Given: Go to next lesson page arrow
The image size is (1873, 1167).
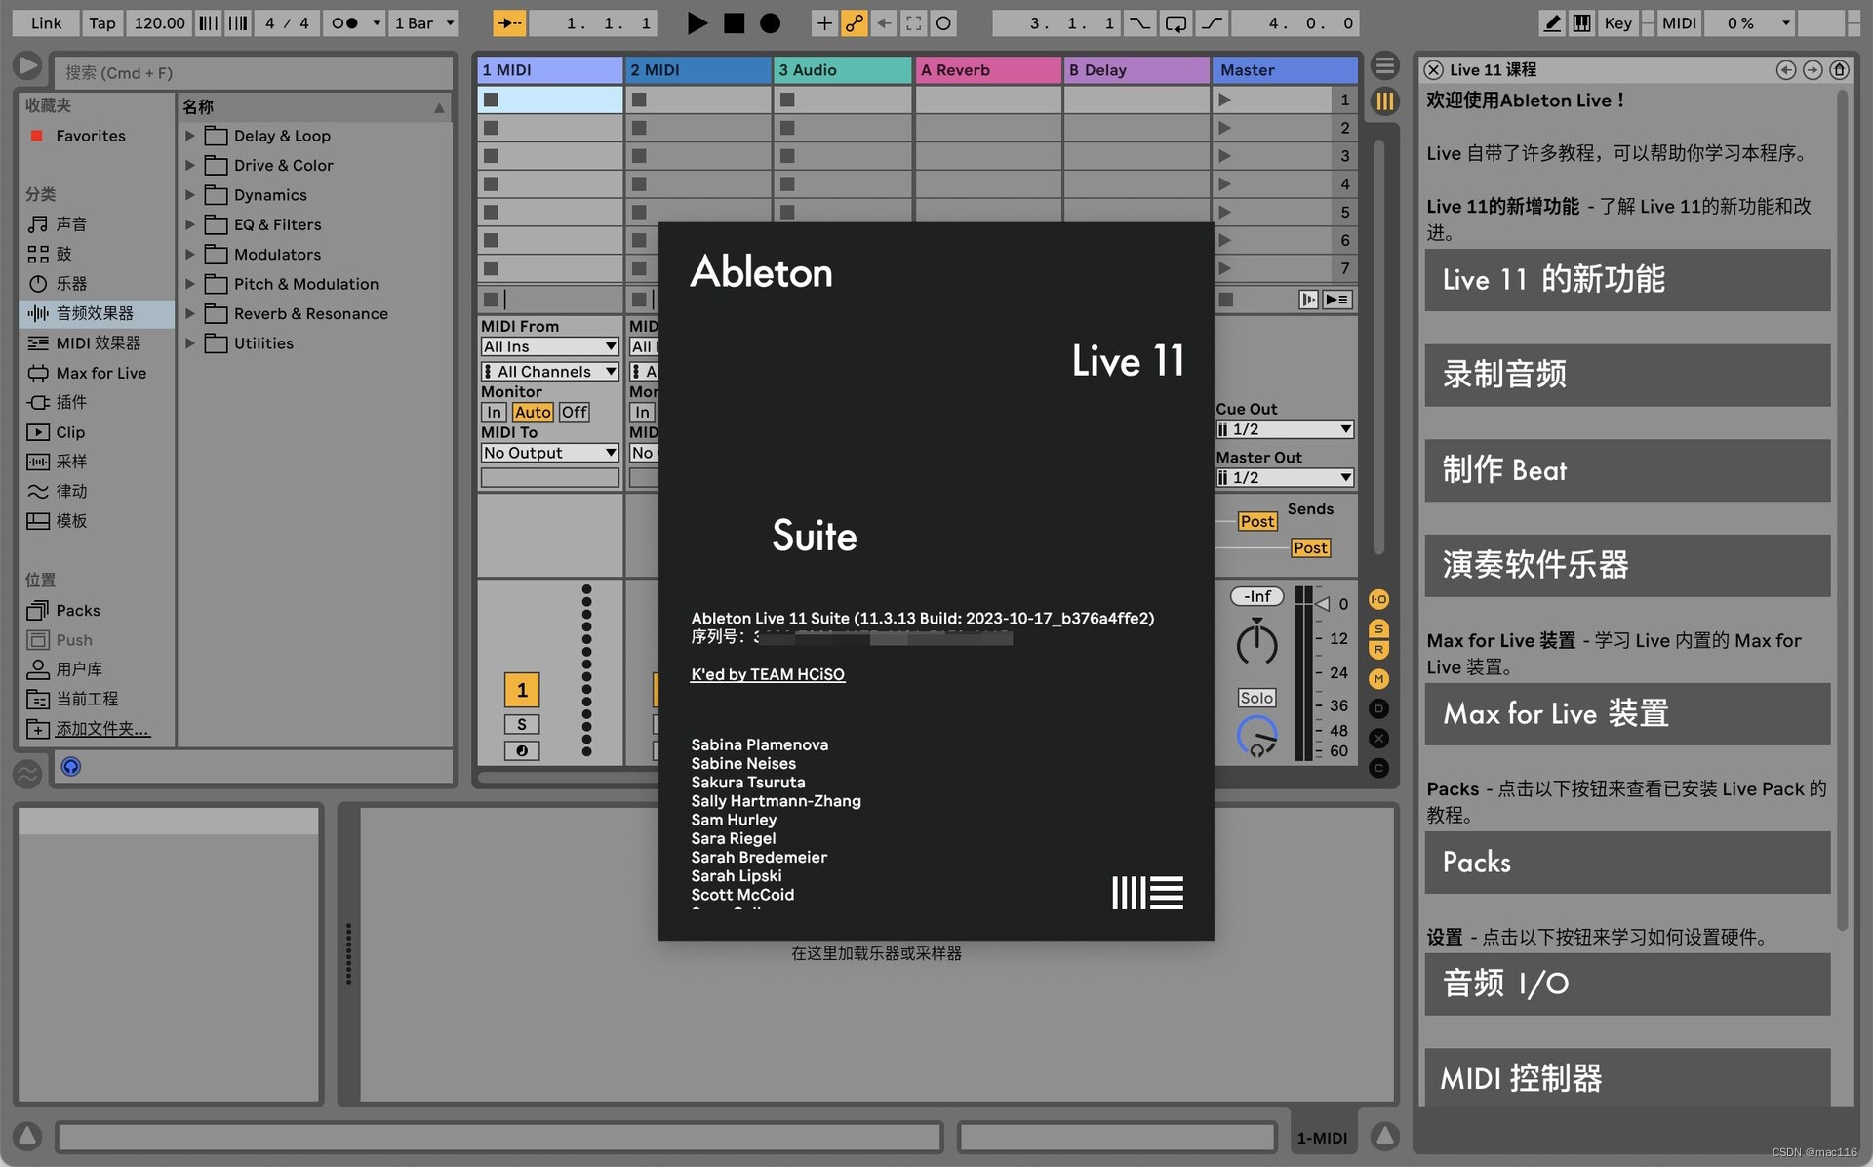Looking at the screenshot, I should (x=1813, y=69).
